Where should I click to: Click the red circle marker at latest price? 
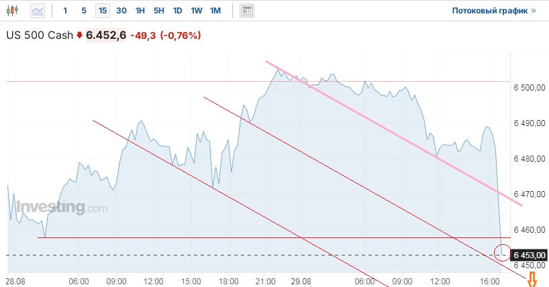[502, 252]
